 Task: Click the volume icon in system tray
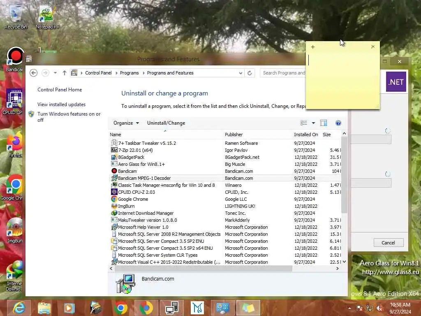pos(379,308)
